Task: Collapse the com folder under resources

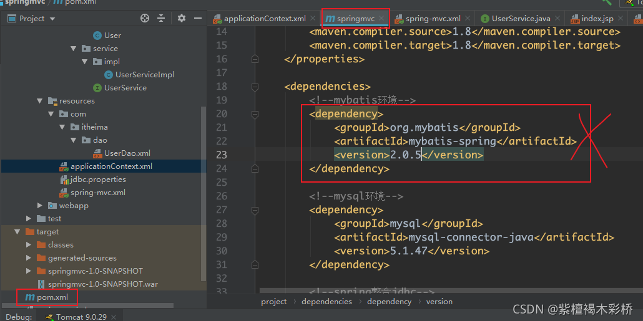Action: 51,114
